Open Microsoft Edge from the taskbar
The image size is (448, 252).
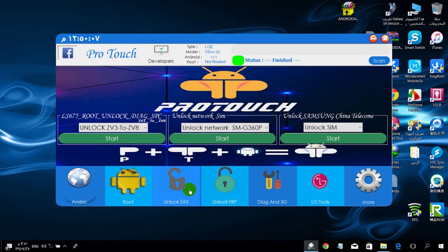(398, 246)
